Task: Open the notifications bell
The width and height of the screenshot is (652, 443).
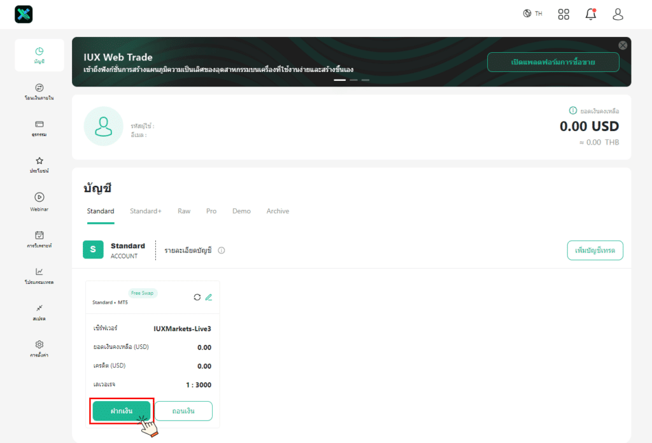Action: [591, 14]
